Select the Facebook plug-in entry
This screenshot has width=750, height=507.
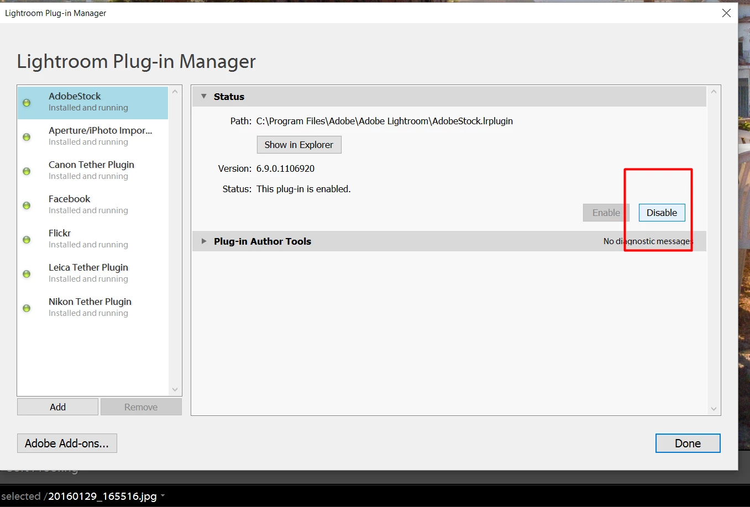click(x=93, y=205)
